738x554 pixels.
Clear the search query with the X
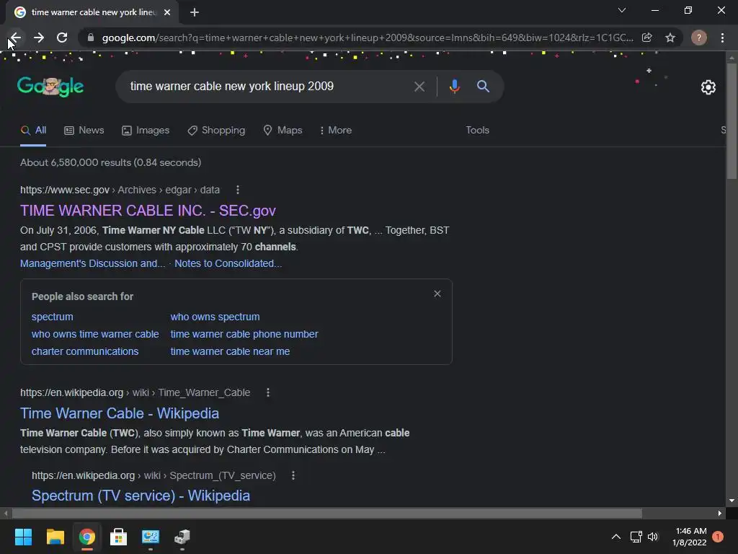[x=419, y=87]
